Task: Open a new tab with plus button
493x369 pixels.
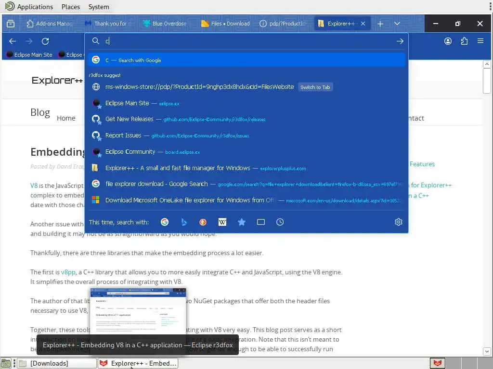Action: click(380, 24)
